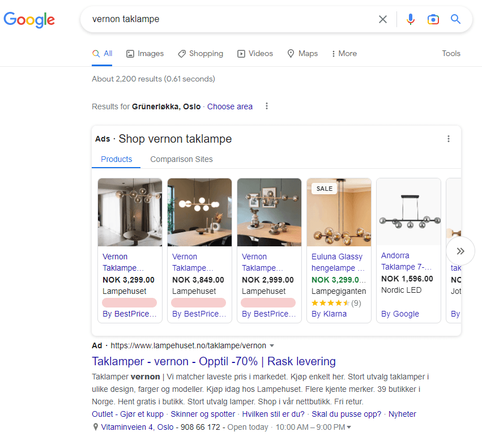Viewport: 482px width, 440px height.
Task: Select the Products tab in Ads
Action: click(116, 159)
